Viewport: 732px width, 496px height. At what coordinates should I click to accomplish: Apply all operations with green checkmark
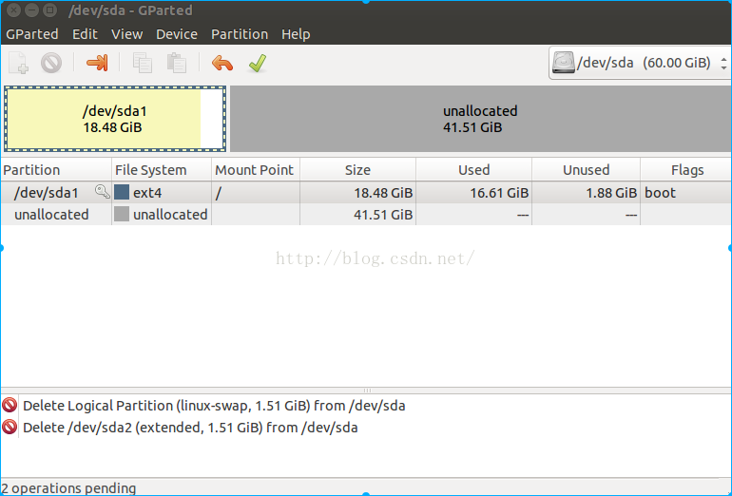[258, 63]
